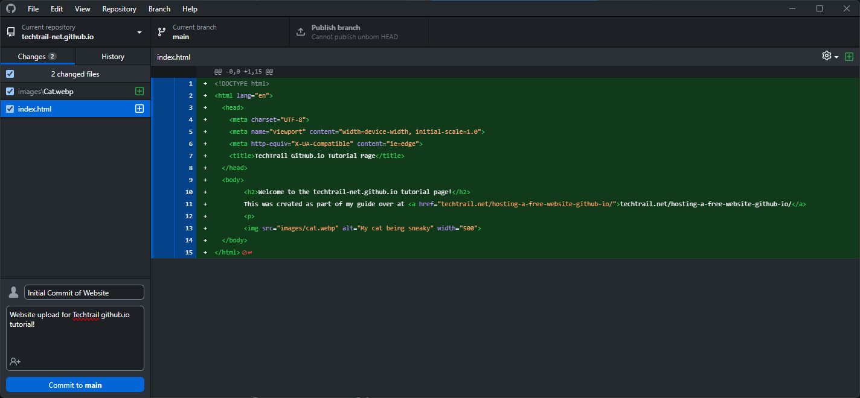Click the git branch icon beside Current branch

pyautogui.click(x=162, y=32)
